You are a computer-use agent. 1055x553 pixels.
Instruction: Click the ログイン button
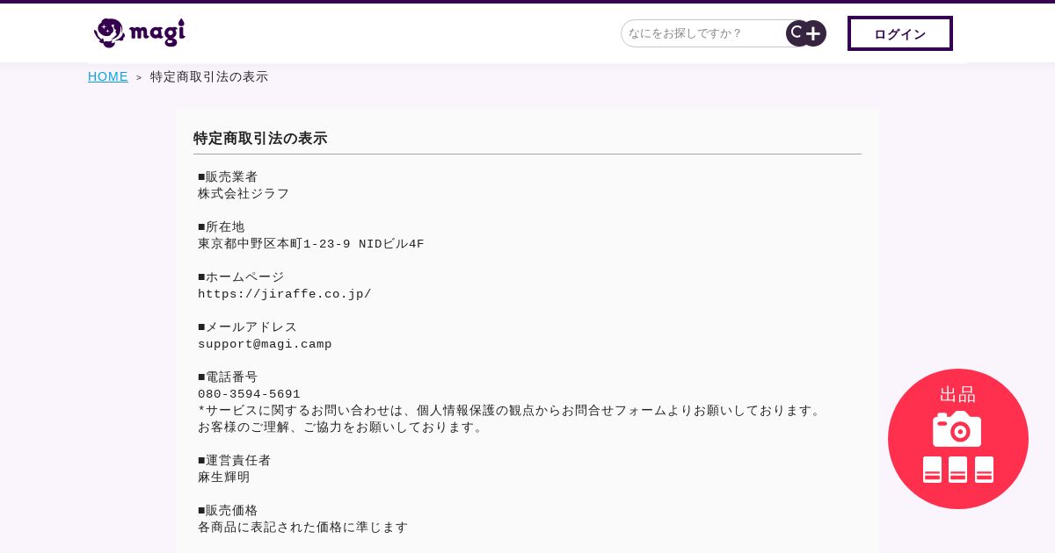coord(900,33)
